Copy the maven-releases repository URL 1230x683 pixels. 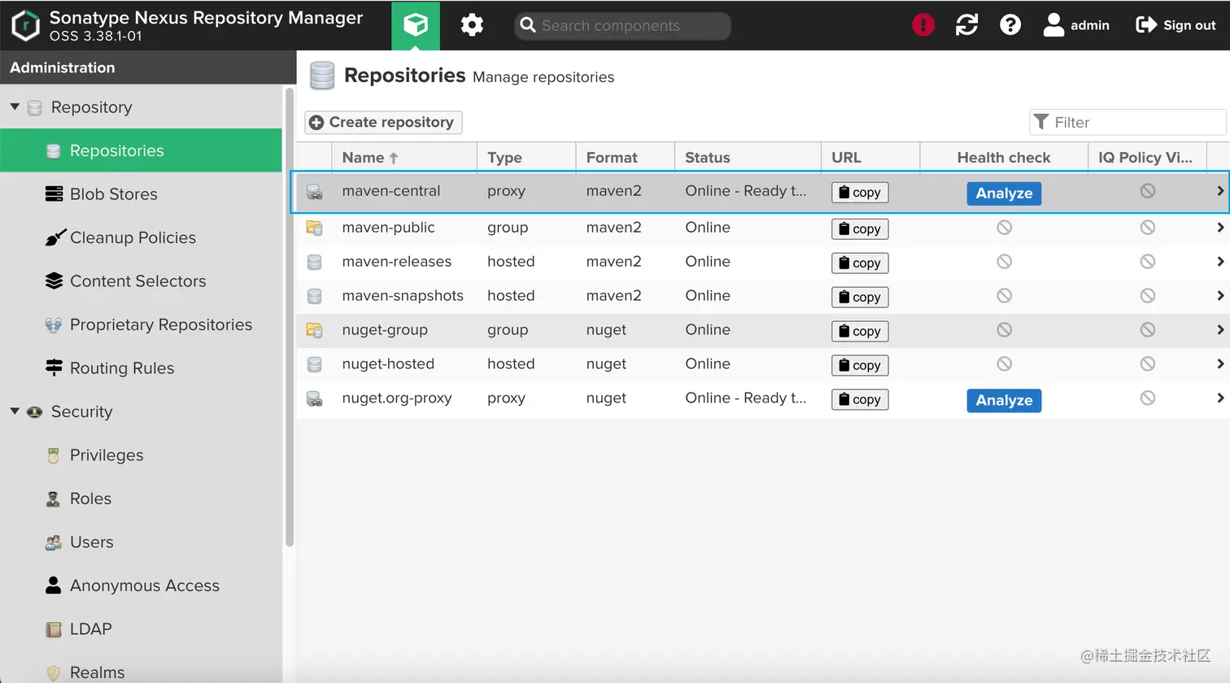(860, 263)
